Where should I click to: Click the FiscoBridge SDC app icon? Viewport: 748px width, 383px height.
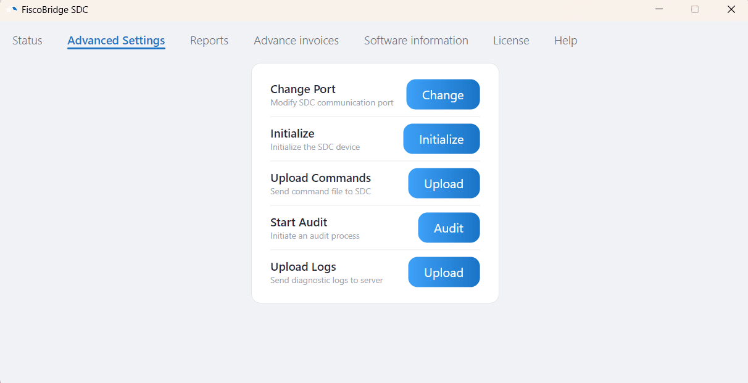[x=11, y=9]
